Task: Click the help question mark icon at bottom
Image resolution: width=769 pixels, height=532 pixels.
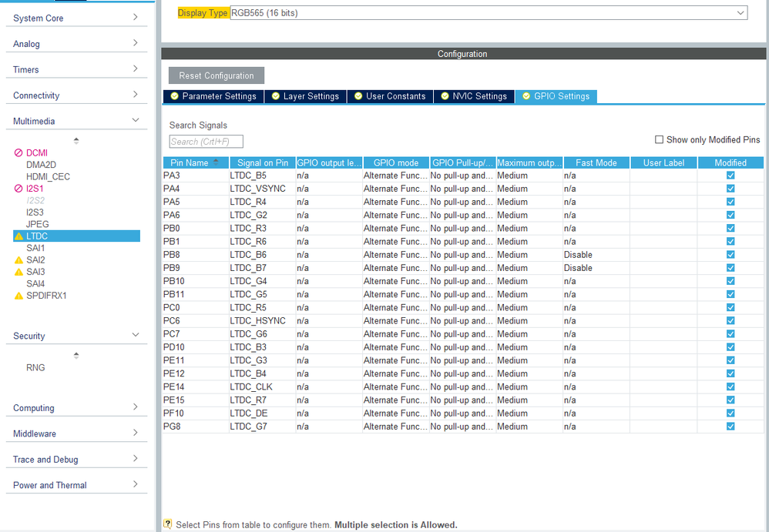Action: tap(168, 524)
